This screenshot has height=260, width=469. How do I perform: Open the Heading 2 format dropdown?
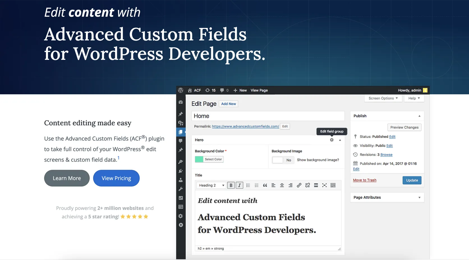coord(211,185)
